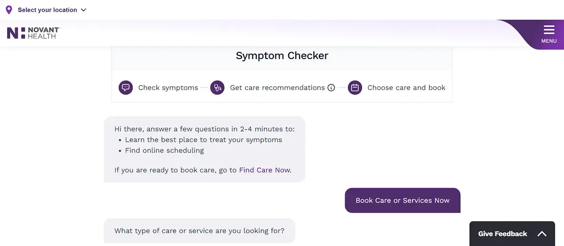Follow the Find Care Now link
This screenshot has height=246, width=564.
(264, 170)
